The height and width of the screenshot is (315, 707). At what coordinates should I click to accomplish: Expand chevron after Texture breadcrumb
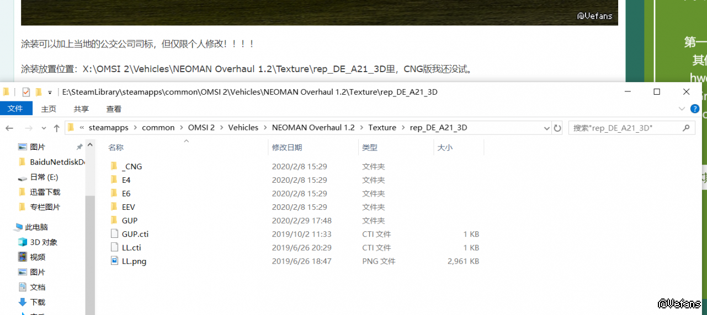click(x=403, y=128)
